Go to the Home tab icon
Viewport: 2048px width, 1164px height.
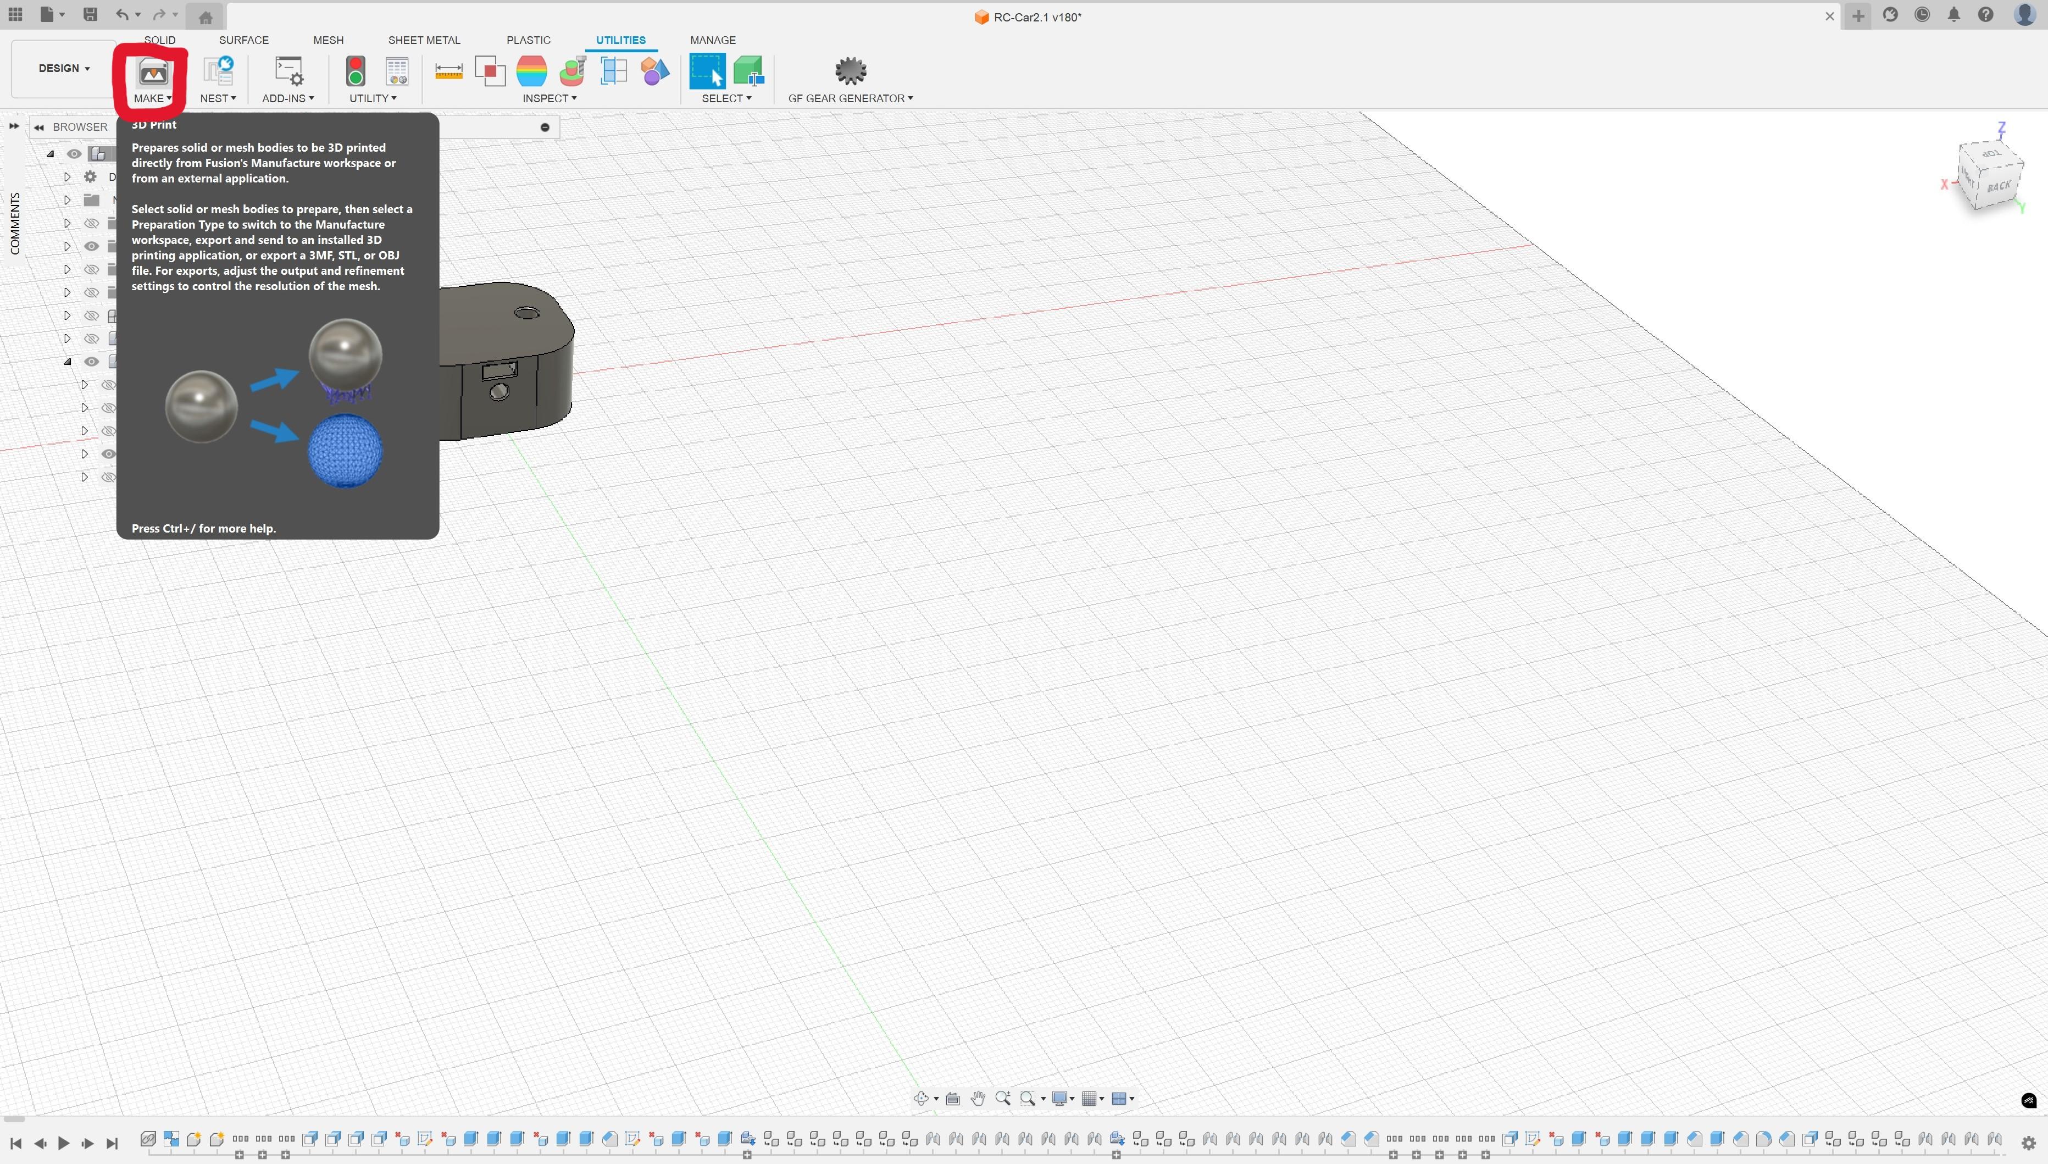(206, 17)
